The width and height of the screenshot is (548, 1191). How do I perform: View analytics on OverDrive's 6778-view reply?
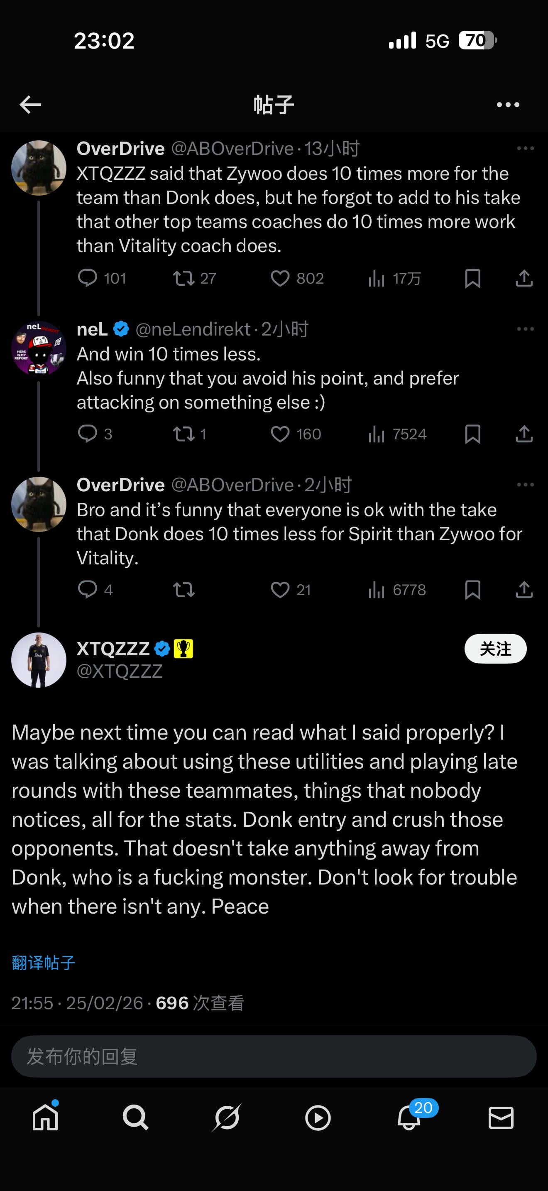pos(377,590)
